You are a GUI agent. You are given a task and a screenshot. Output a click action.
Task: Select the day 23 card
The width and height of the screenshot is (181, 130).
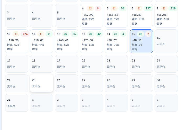[x=166, y=64]
